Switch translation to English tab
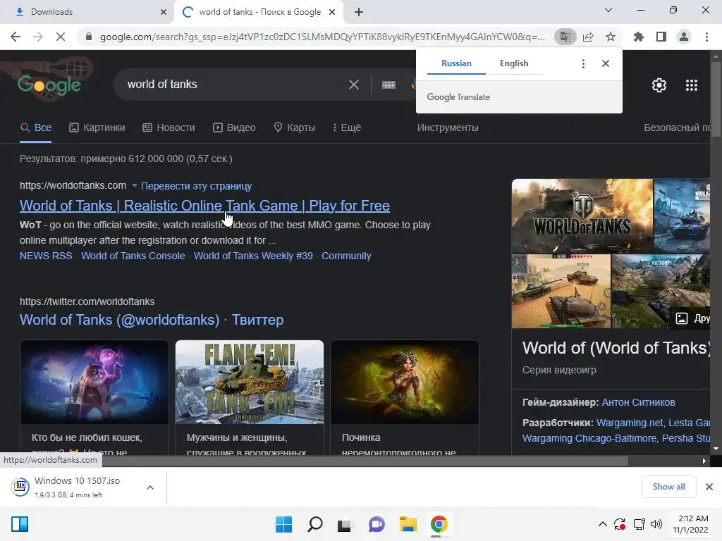This screenshot has height=541, width=722. point(514,63)
